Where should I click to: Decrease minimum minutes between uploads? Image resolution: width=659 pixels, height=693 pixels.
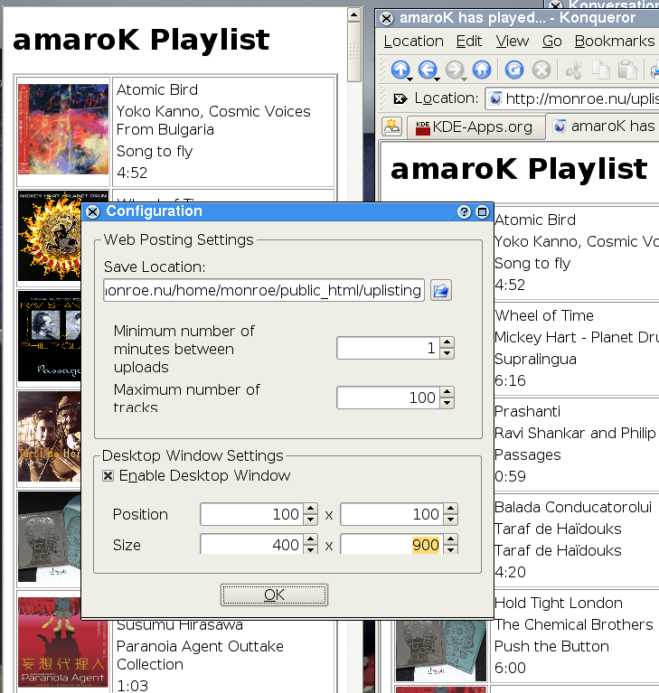point(447,353)
